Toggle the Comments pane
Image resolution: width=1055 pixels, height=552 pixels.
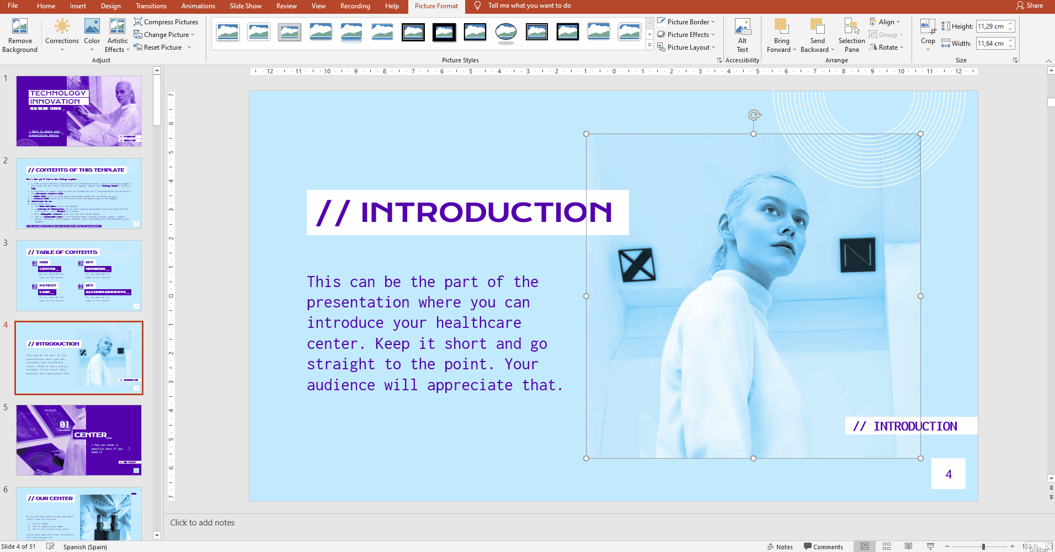coord(823,546)
